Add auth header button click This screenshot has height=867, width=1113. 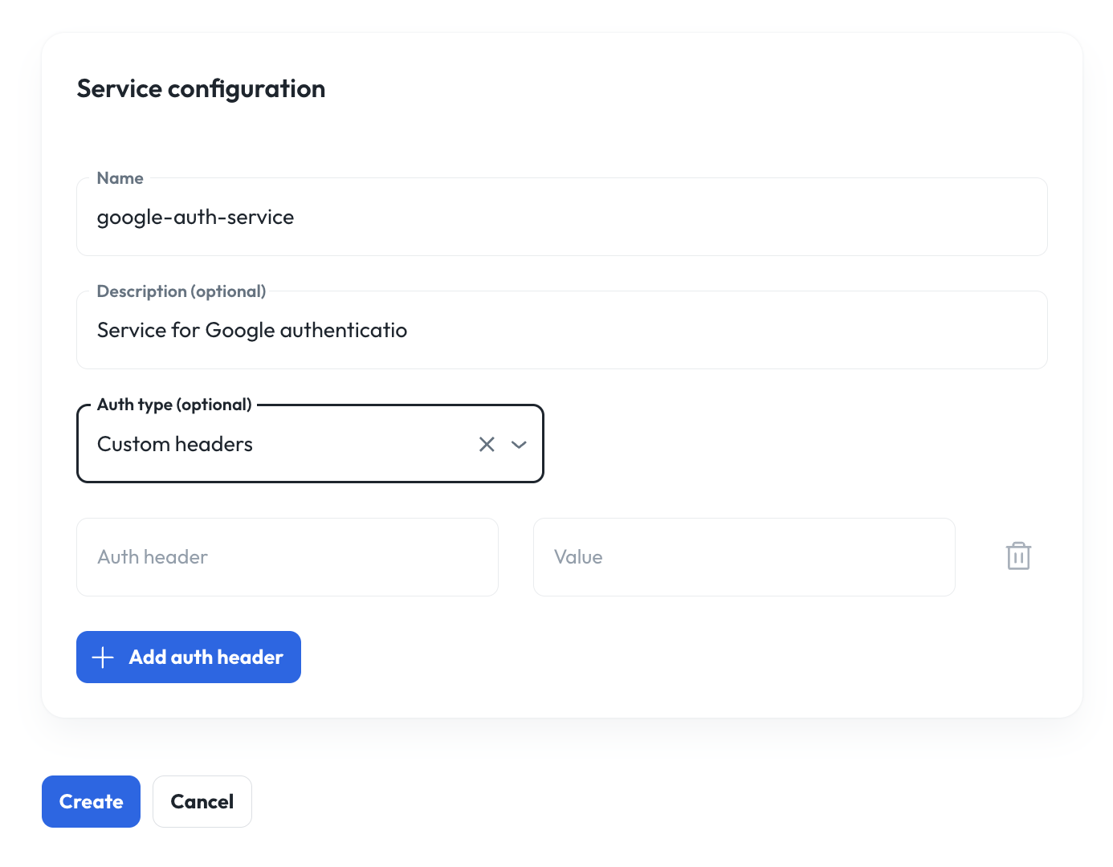point(189,657)
